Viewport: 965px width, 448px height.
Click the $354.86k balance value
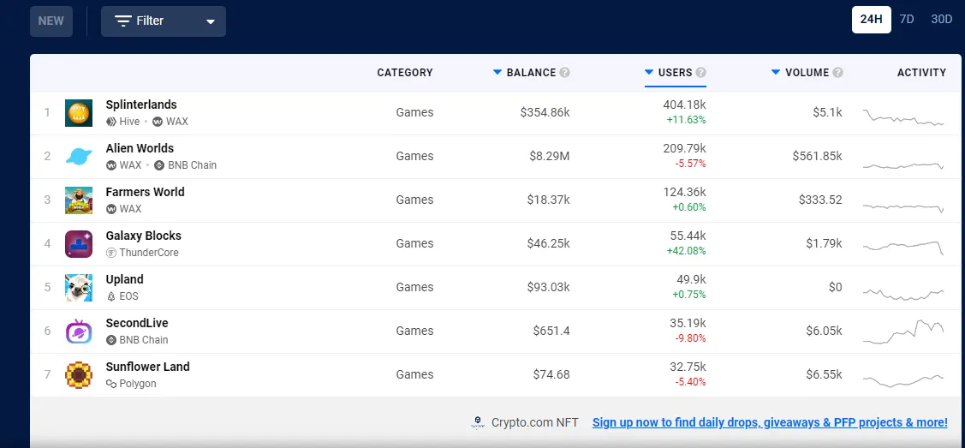tap(545, 112)
